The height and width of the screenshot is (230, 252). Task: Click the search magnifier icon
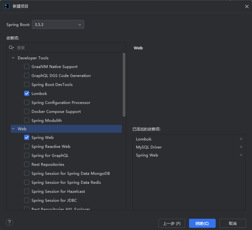coord(11,47)
